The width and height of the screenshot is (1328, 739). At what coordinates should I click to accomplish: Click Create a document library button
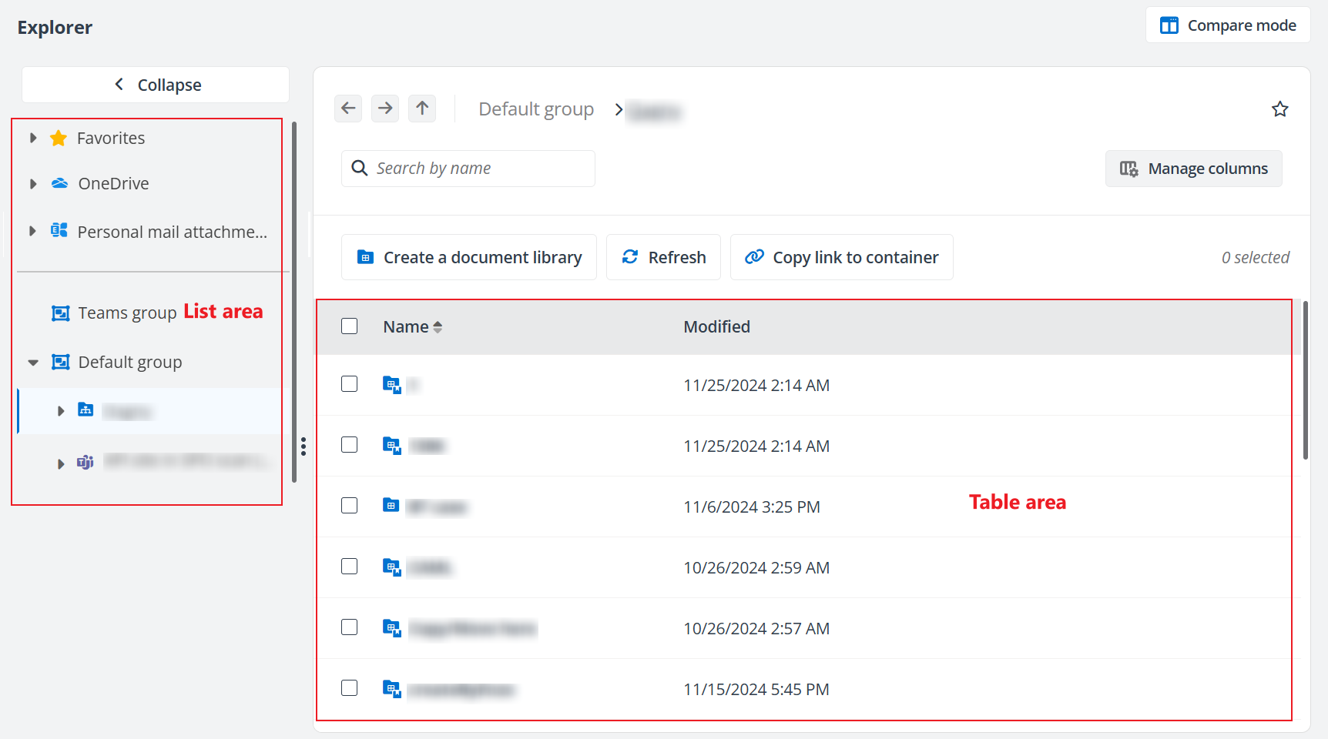tap(469, 257)
